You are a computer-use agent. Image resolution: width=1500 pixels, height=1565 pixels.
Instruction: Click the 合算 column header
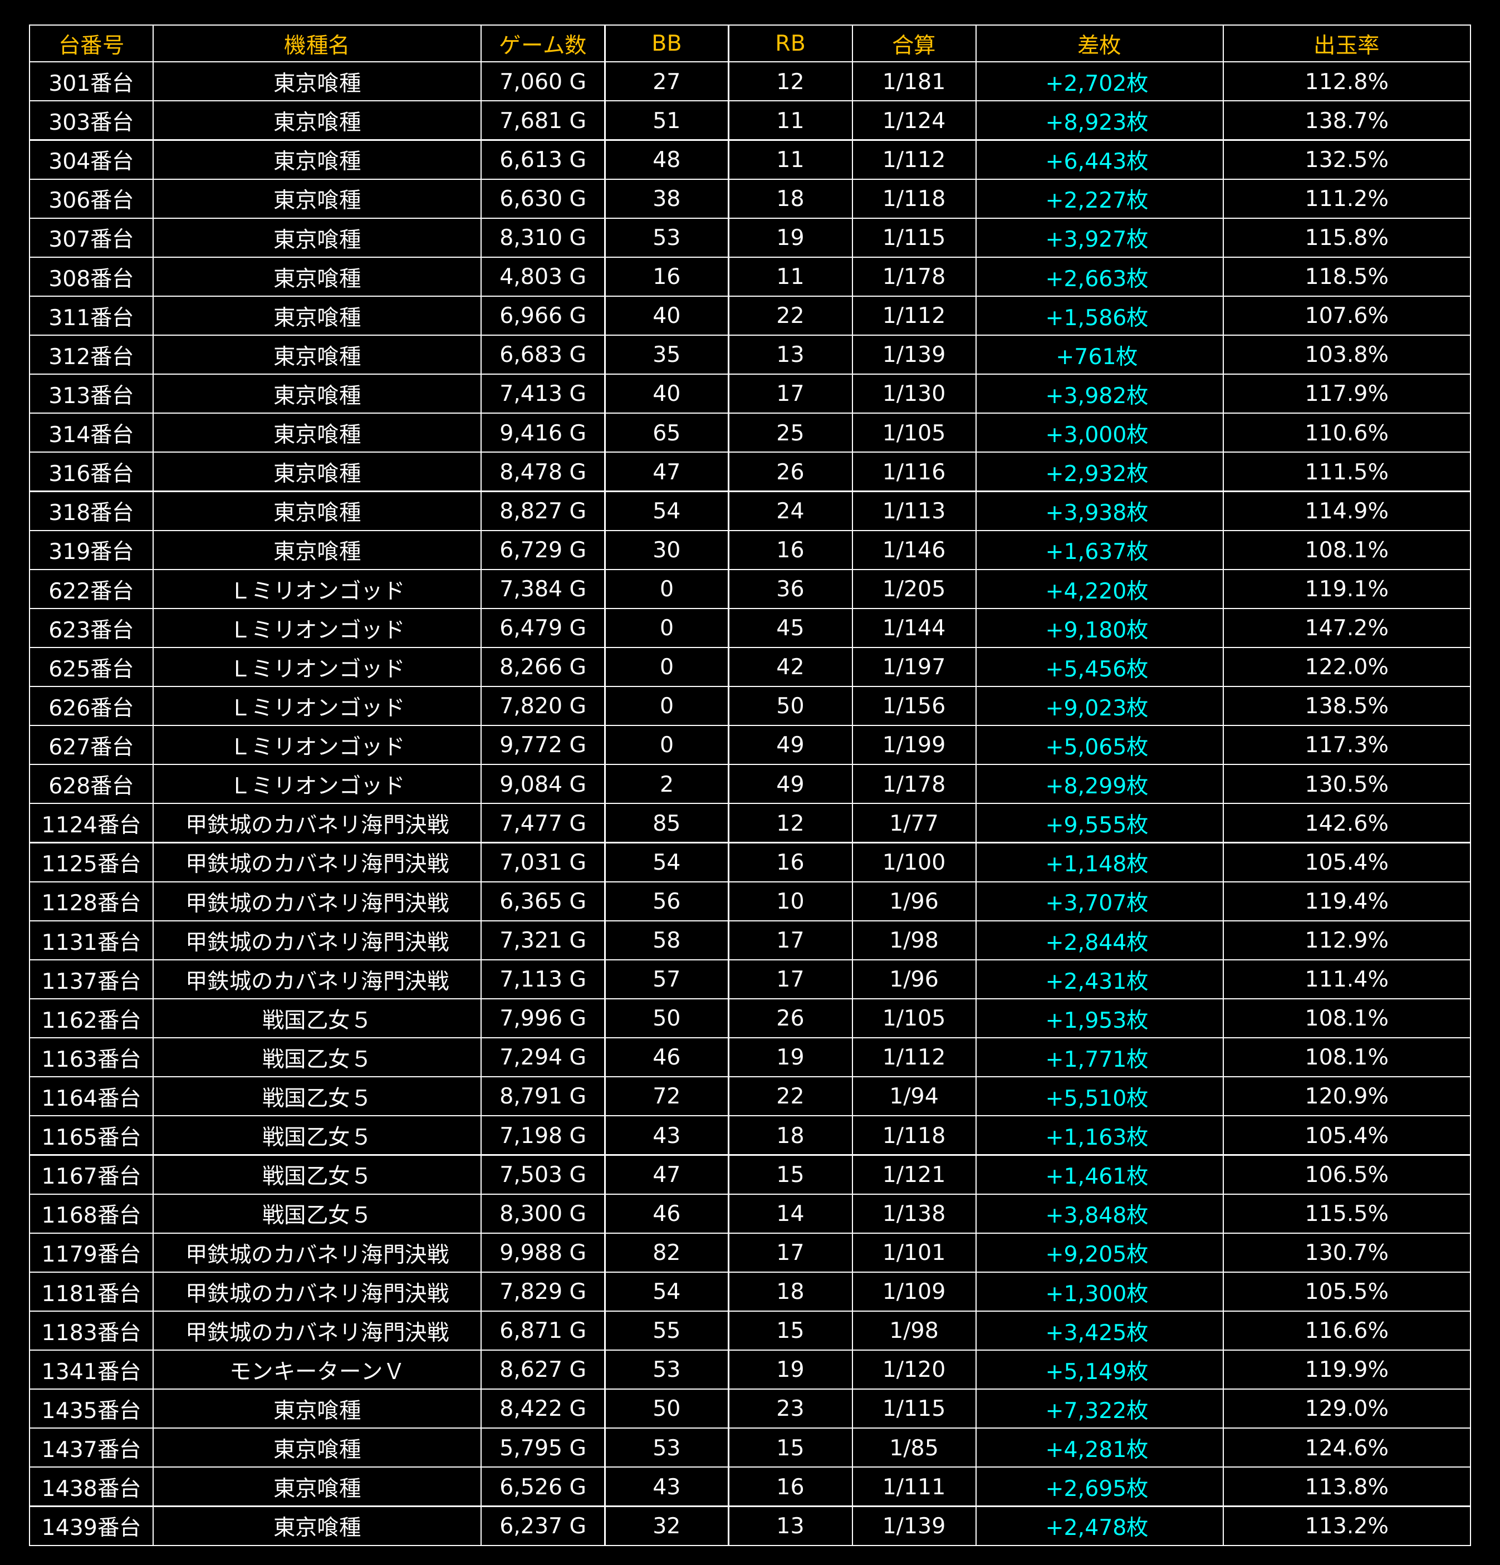(915, 45)
